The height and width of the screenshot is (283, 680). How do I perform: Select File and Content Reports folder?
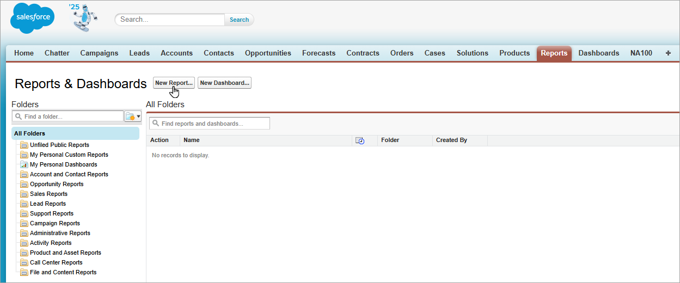pos(63,273)
